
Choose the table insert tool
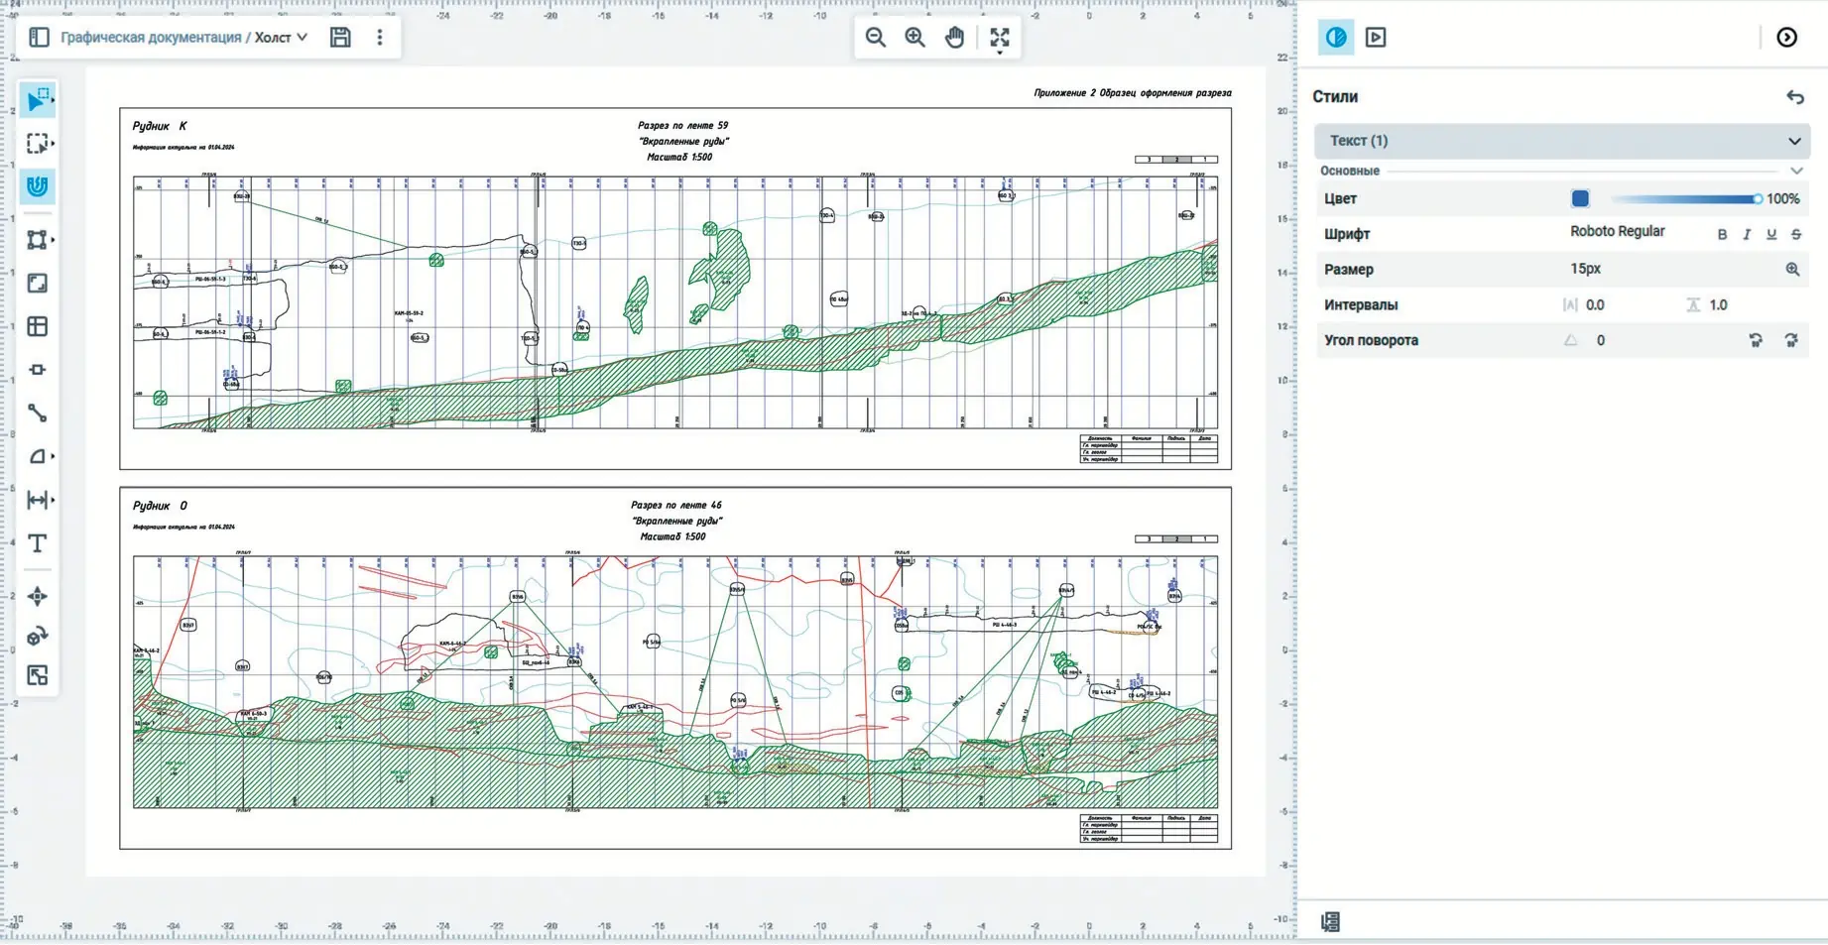(x=37, y=326)
